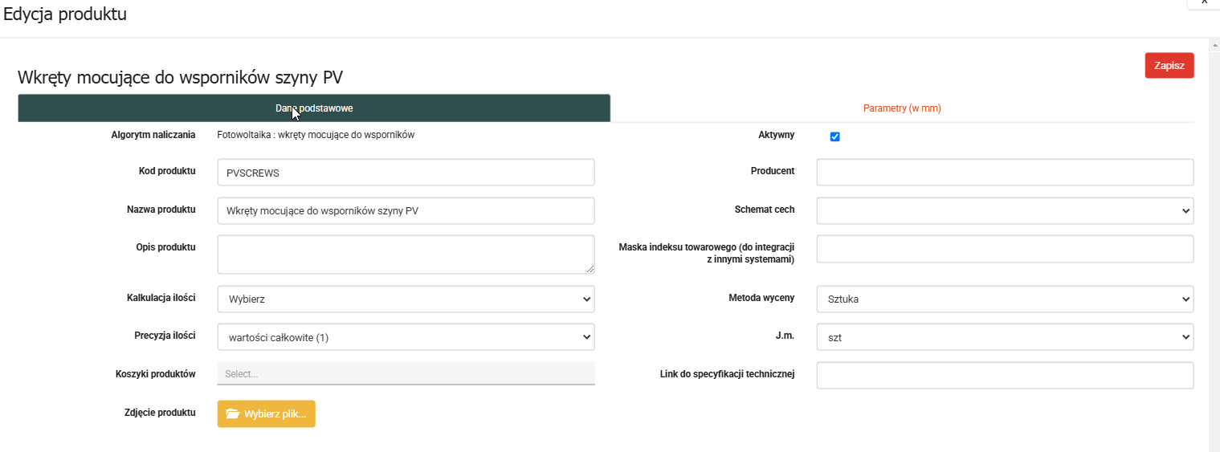Click the folder icon on Wybierz plik
Image resolution: width=1220 pixels, height=452 pixels.
pyautogui.click(x=233, y=413)
